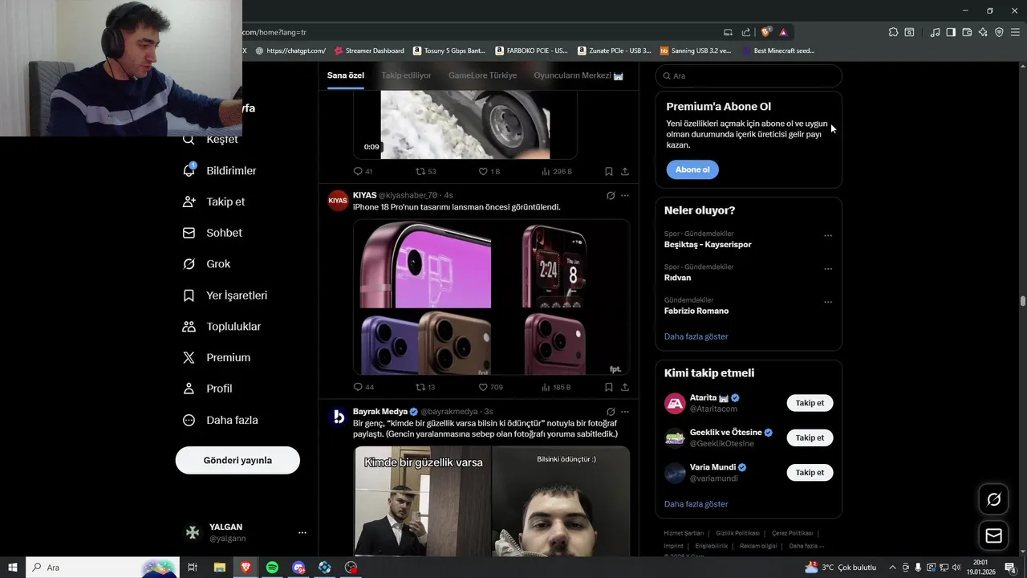The image size is (1027, 578).
Task: Open Grok from the sidebar
Action: (207, 264)
